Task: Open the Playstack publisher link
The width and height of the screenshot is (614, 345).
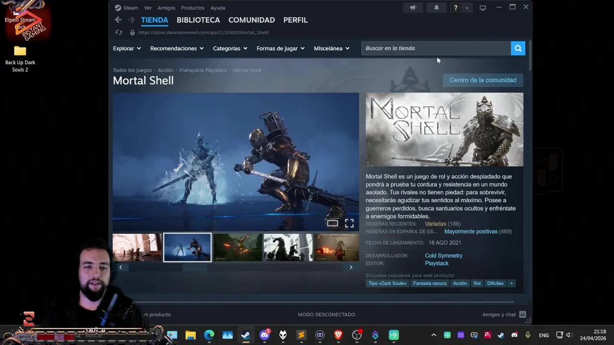Action: [437, 263]
